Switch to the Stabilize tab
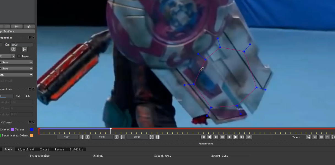This screenshot has width=335, height=165. pos(76,149)
